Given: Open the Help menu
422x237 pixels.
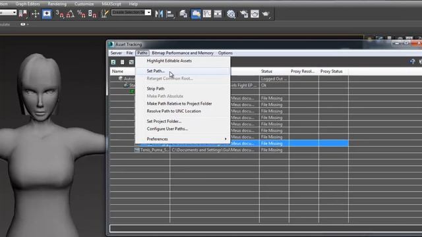Looking at the screenshot, I should pyautogui.click(x=133, y=4).
